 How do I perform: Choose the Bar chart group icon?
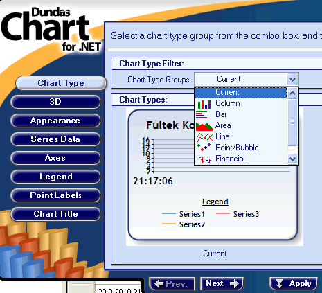202,114
